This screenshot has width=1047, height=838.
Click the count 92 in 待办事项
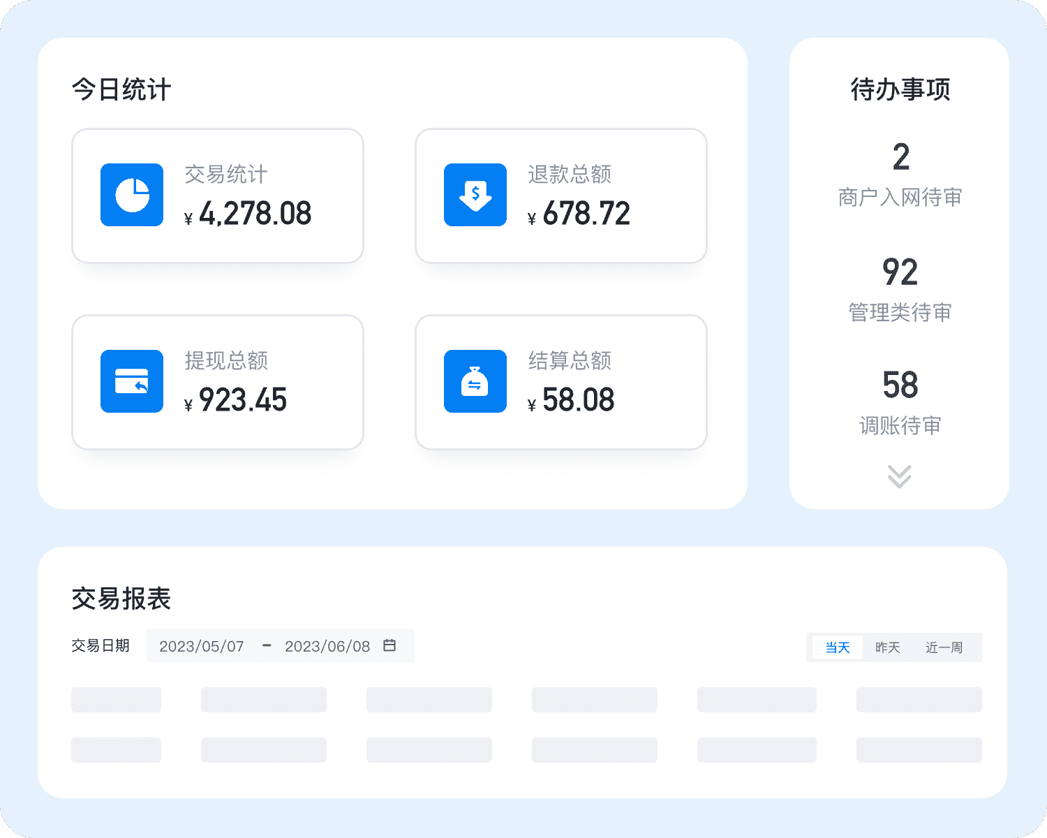pyautogui.click(x=900, y=272)
